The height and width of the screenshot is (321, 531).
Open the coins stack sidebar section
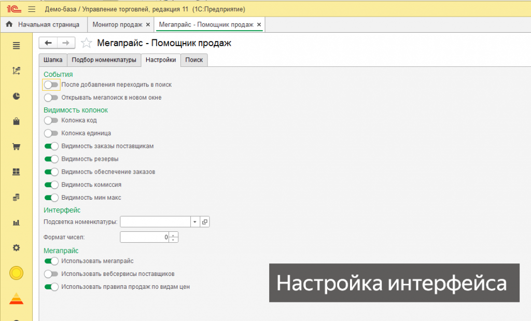(x=16, y=197)
